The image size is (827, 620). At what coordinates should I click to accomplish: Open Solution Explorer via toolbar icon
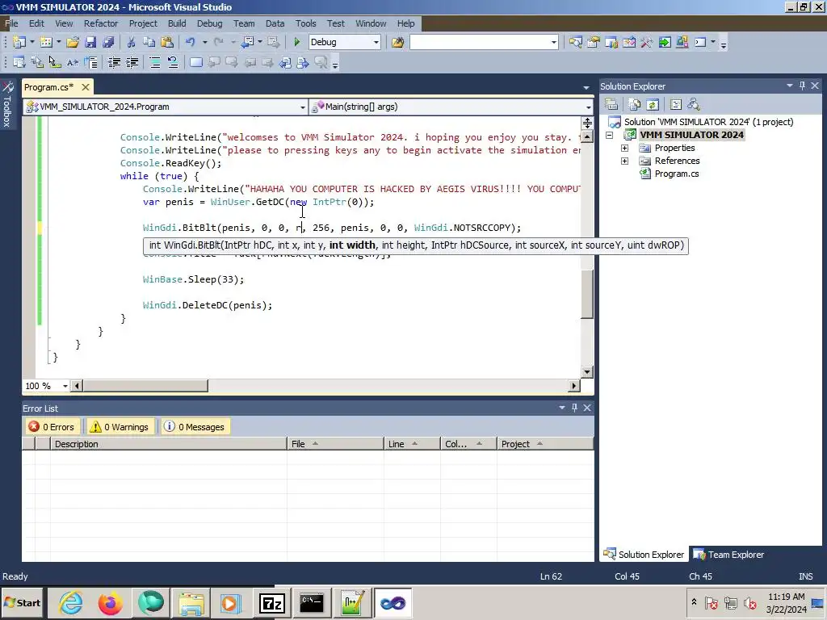[575, 42]
